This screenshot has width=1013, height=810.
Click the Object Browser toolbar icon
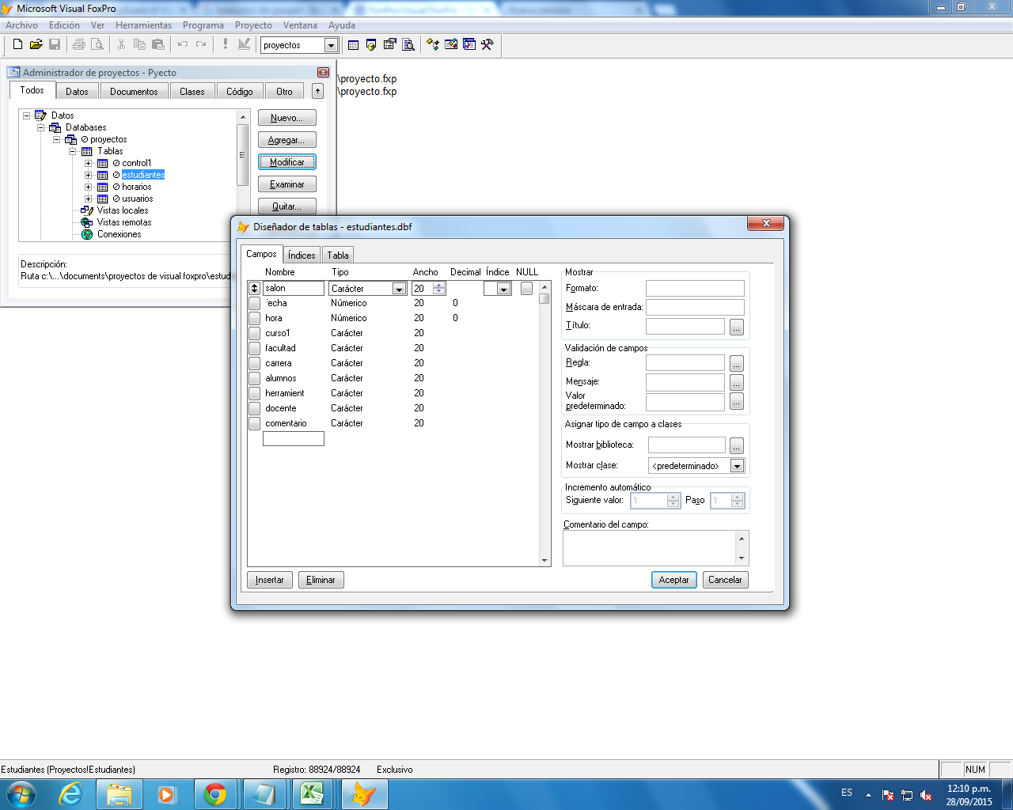click(x=451, y=45)
